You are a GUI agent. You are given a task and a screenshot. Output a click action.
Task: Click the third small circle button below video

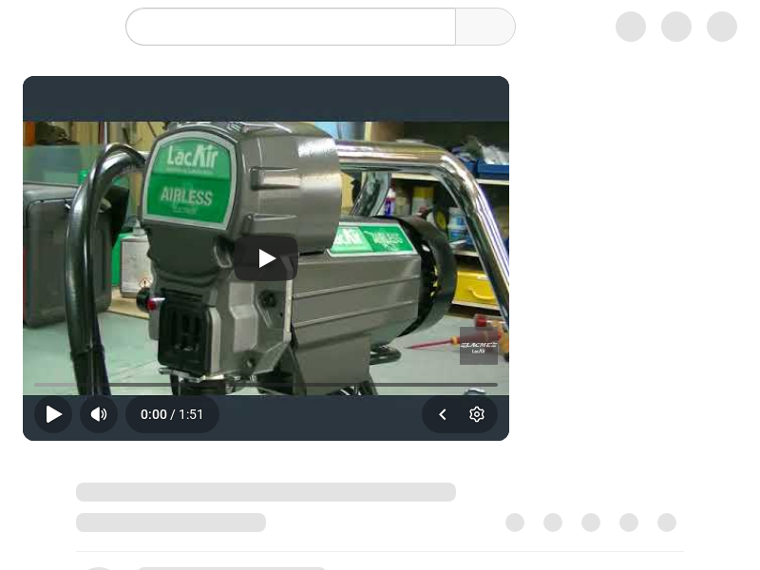pos(591,522)
